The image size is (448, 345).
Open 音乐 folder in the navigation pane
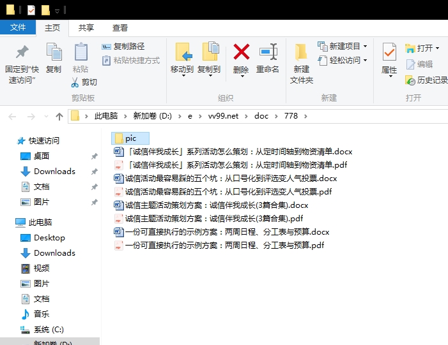(35, 314)
